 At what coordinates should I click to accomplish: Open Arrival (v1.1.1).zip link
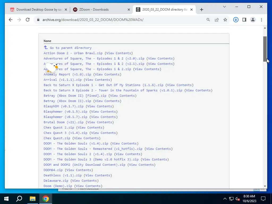(x=63, y=80)
